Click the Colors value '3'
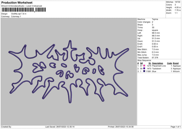The height and width of the screenshot is (129, 182). [175, 5]
